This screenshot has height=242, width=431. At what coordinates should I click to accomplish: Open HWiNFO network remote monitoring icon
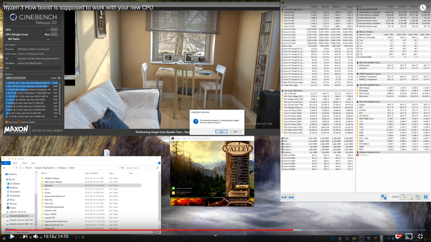pyautogui.click(x=384, y=197)
